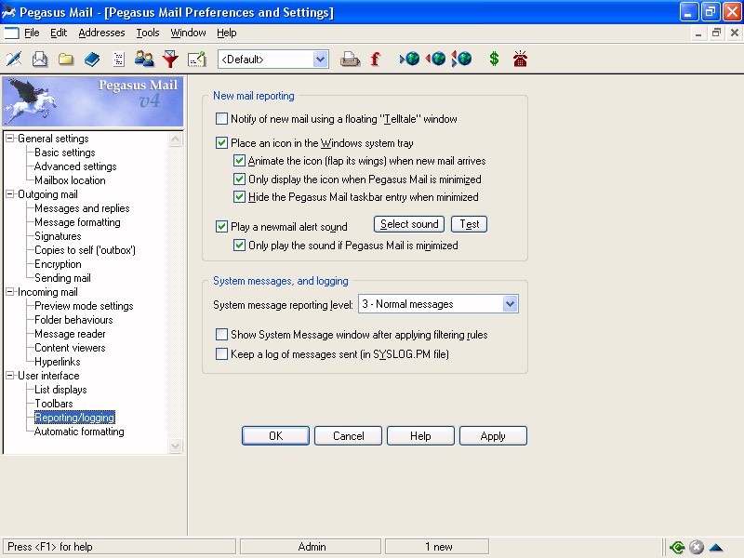Click the Test sound button

point(470,224)
